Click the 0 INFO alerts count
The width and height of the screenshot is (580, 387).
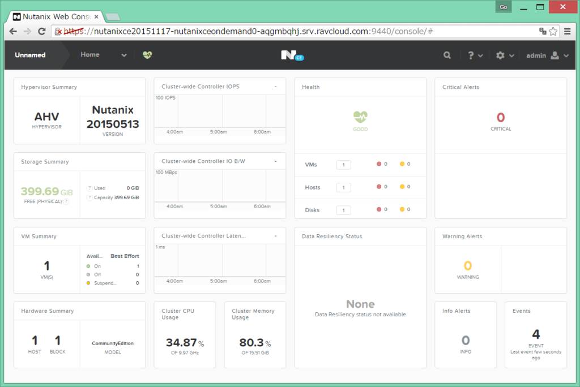[x=466, y=340]
